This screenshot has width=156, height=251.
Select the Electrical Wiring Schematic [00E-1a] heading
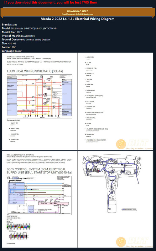click(x=35, y=71)
